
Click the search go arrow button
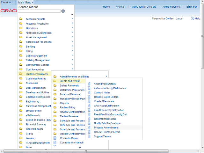pos(63,11)
